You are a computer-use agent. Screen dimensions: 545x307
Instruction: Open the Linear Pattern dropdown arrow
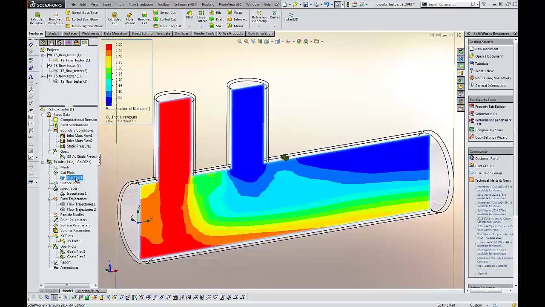pos(202,27)
